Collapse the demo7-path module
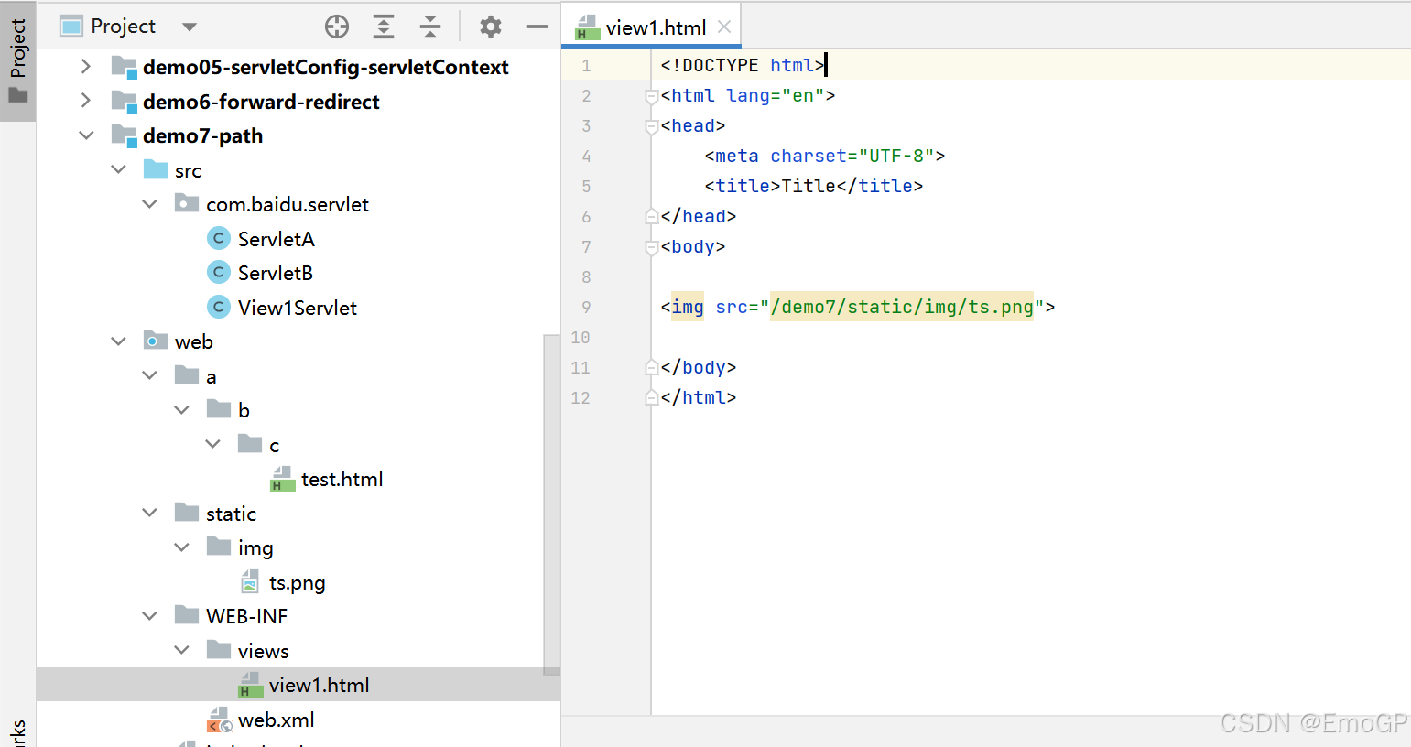Viewport: 1411px width, 747px height. [86, 135]
